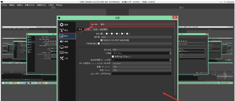This screenshot has height=101, width=235.
Task: Click the x264 options text field
Action: [x=142, y=74]
